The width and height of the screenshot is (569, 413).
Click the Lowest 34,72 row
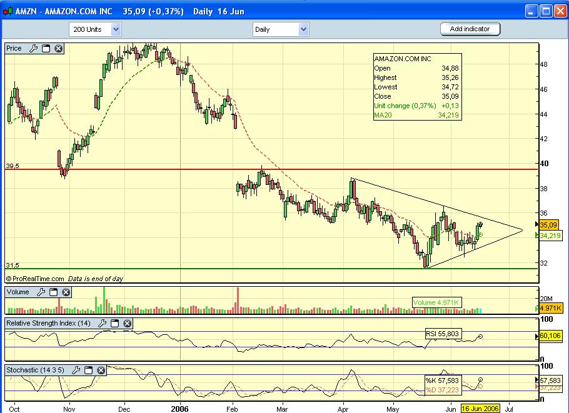[416, 87]
